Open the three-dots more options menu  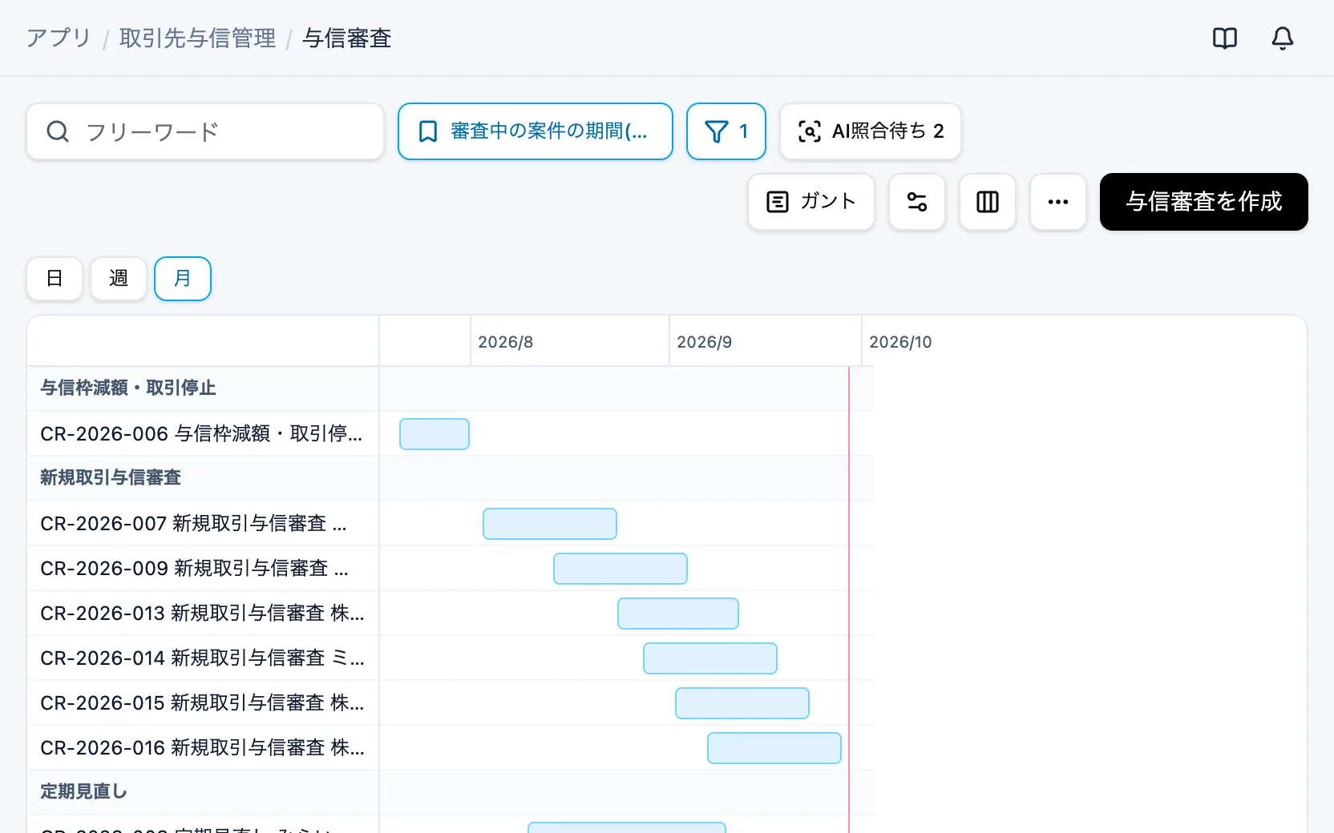[1058, 202]
